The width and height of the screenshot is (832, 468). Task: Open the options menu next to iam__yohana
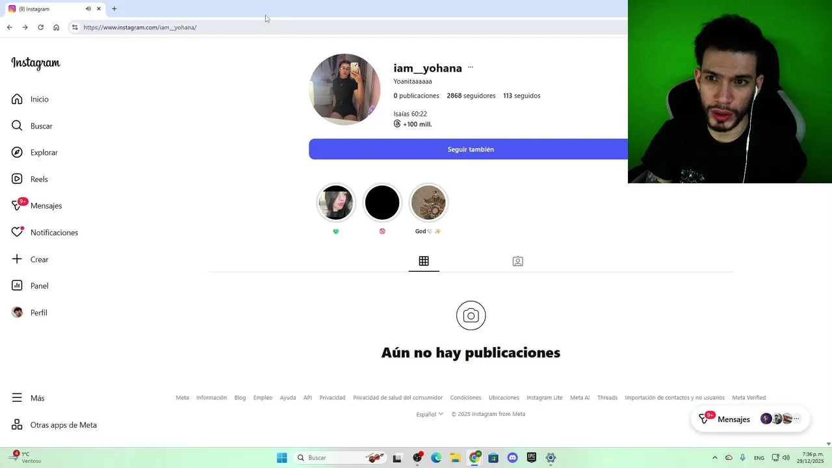pyautogui.click(x=471, y=68)
